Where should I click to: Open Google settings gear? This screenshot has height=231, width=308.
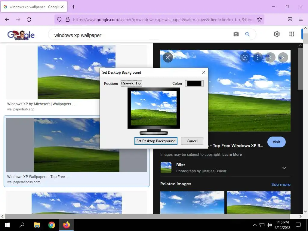[x=277, y=34]
